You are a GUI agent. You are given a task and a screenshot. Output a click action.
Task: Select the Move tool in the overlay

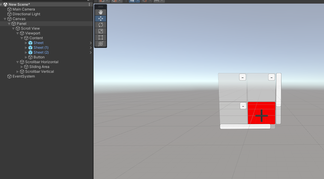click(x=100, y=18)
